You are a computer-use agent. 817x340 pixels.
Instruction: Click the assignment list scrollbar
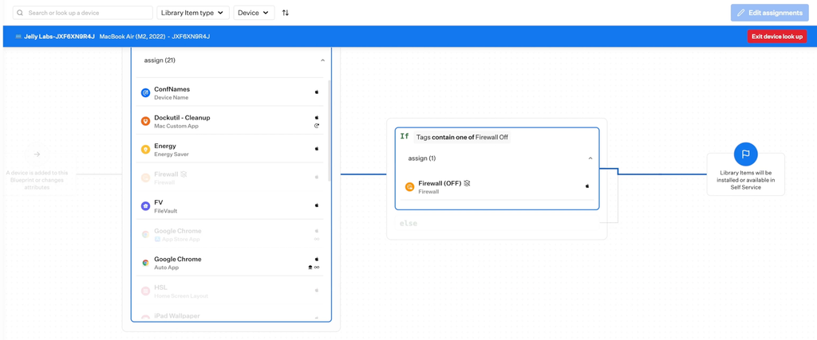tap(329, 131)
